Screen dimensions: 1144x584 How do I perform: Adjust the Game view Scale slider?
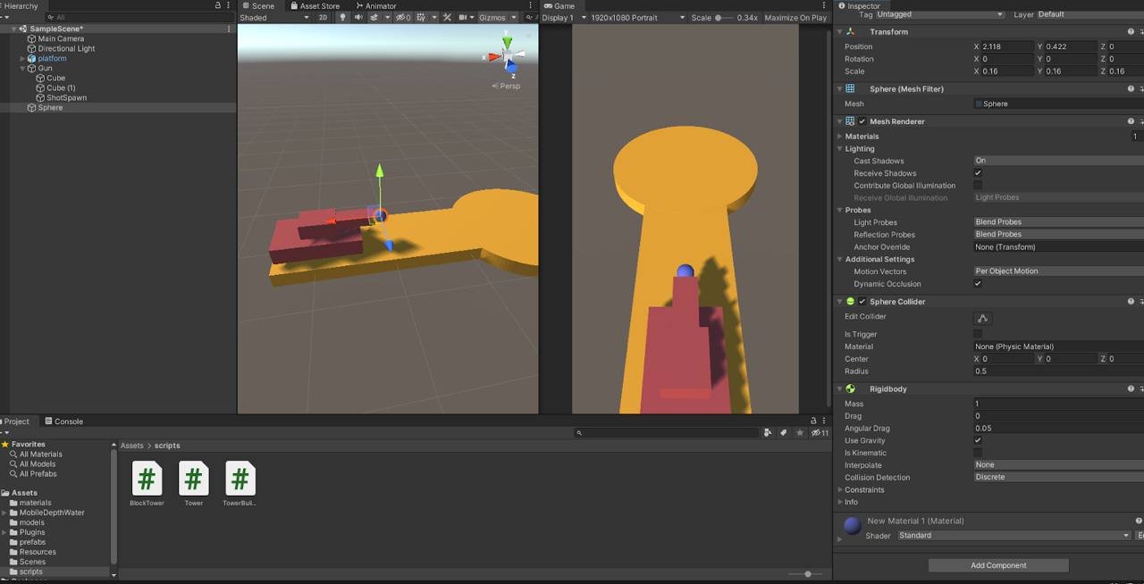click(x=725, y=17)
